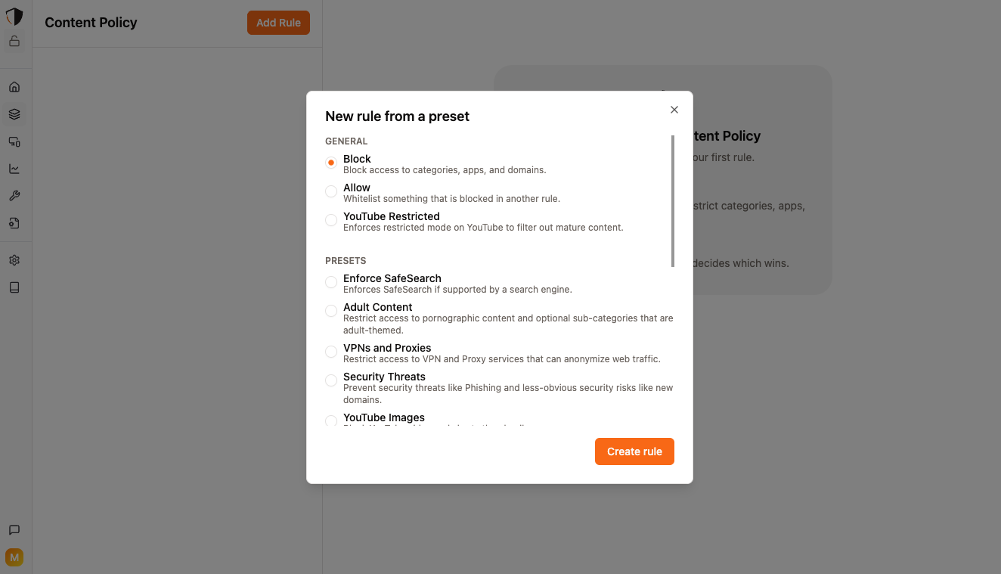
Task: Open the home sidebar icon
Action: point(14,87)
